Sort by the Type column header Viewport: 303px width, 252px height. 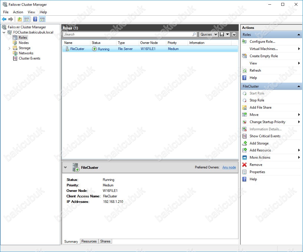click(x=127, y=42)
